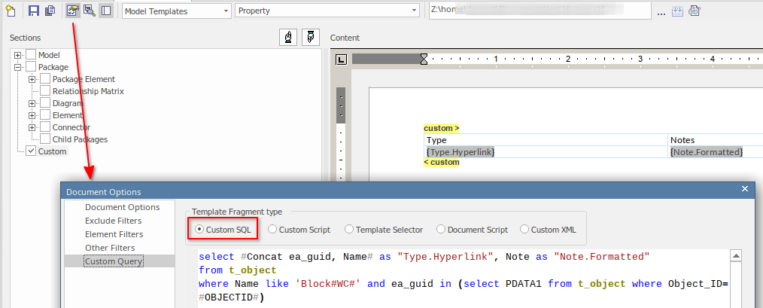The width and height of the screenshot is (763, 308).
Task: Click the Save template icon
Action: (34, 11)
